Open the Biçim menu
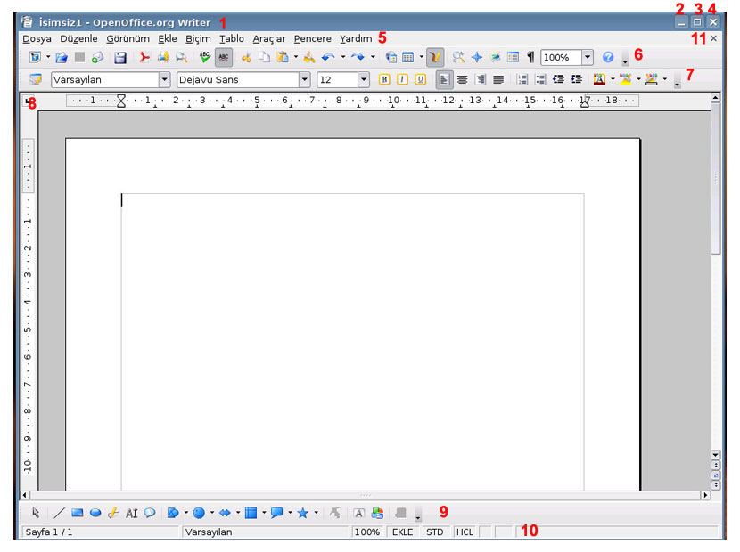This screenshot has height=552, width=740. click(x=198, y=38)
